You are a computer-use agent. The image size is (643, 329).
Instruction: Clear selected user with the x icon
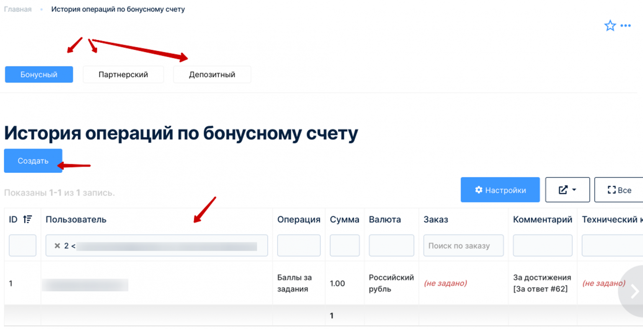click(57, 246)
